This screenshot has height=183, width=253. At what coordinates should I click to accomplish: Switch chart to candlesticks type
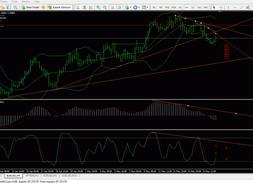tap(84, 7)
